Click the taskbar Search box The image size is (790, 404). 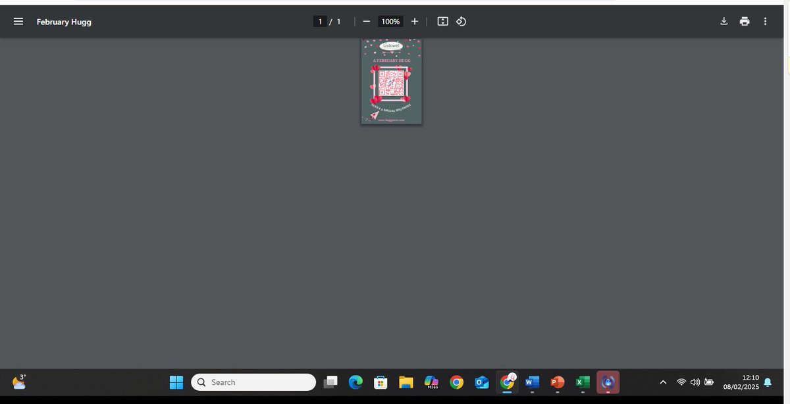[x=253, y=382]
